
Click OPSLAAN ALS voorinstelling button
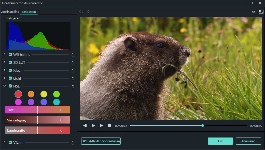click(101, 141)
